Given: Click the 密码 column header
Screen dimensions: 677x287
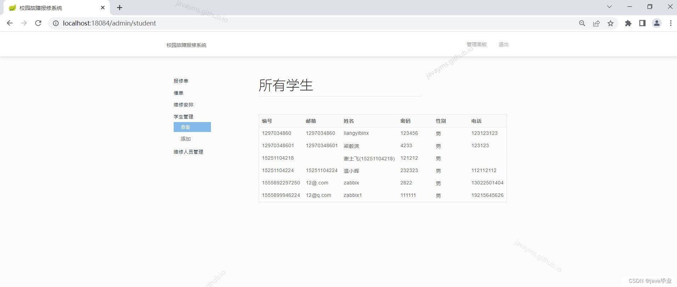Looking at the screenshot, I should [405, 121].
